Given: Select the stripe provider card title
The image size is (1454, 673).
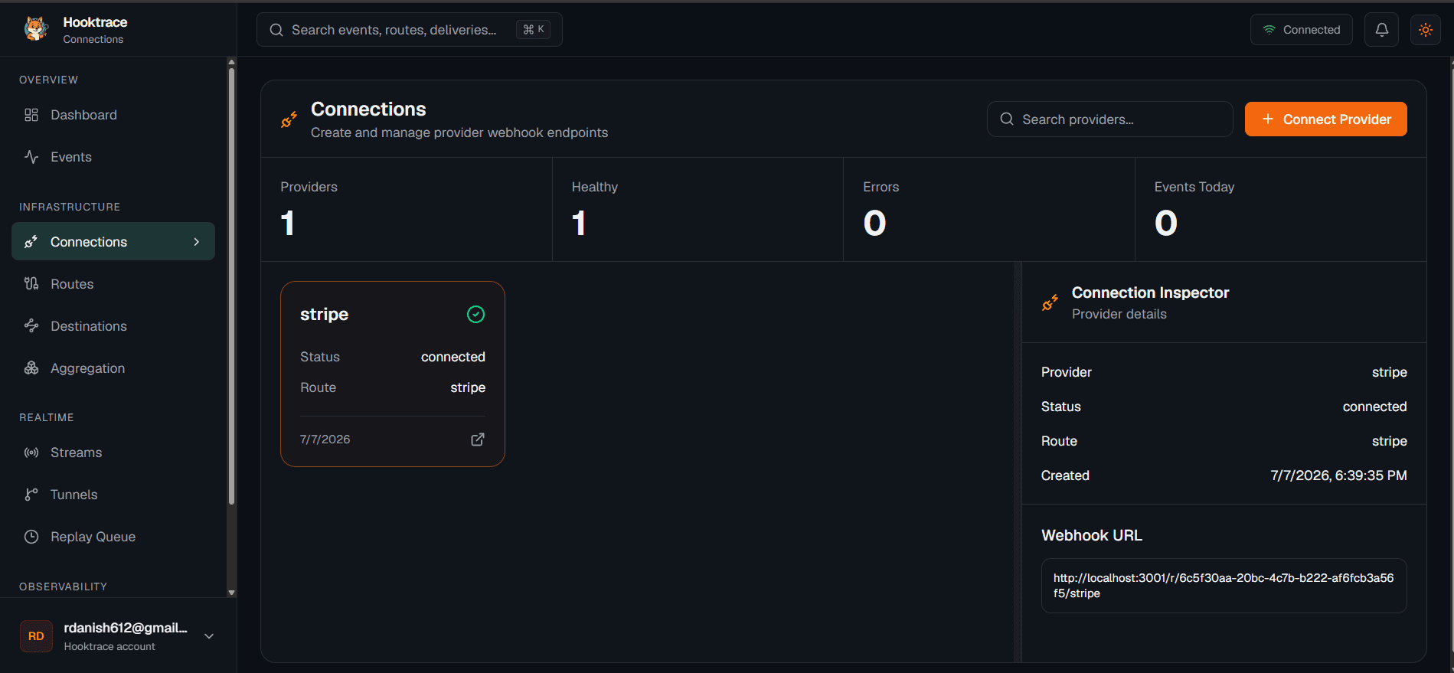Looking at the screenshot, I should (324, 314).
